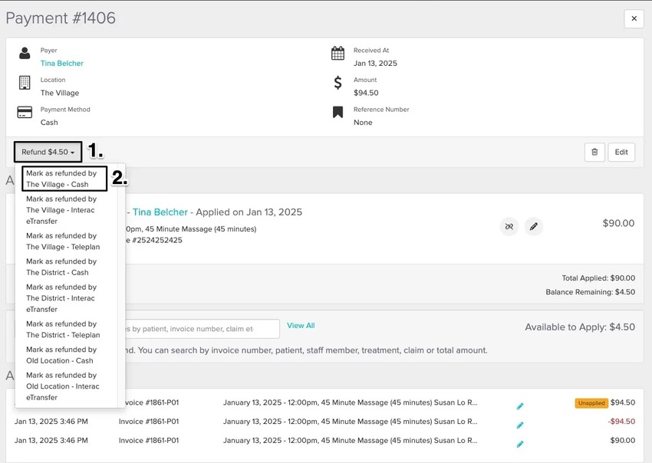Click The Village location value

pos(60,93)
